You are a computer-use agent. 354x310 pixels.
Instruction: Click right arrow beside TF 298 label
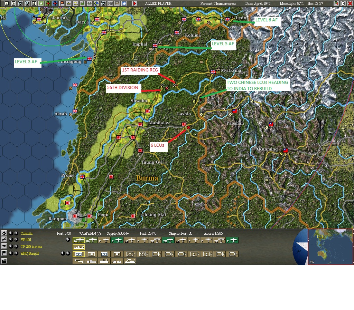[16, 246]
